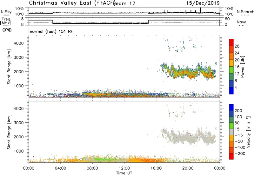Image resolution: width=254 pixels, height=175 pixels.
Task: Click the 'Velocity [m s-1]' colorbar label
Action: 248,132
